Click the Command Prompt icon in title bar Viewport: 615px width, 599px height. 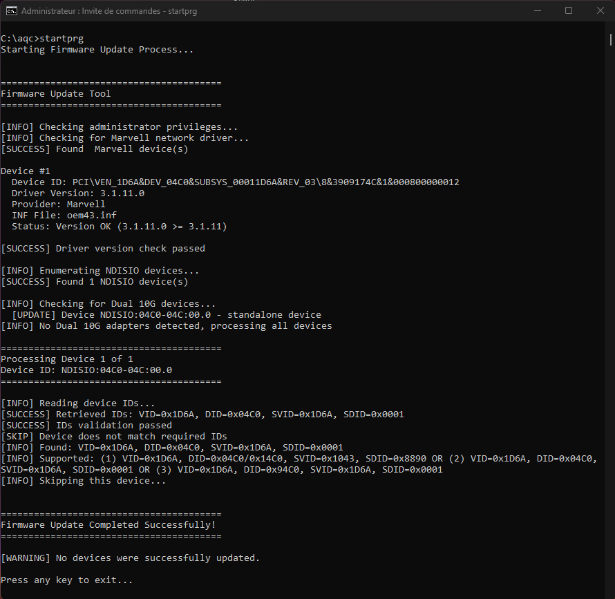pyautogui.click(x=11, y=10)
